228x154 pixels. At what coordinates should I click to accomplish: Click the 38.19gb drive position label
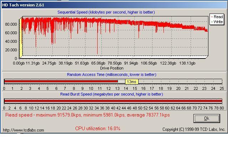click(x=66, y=63)
